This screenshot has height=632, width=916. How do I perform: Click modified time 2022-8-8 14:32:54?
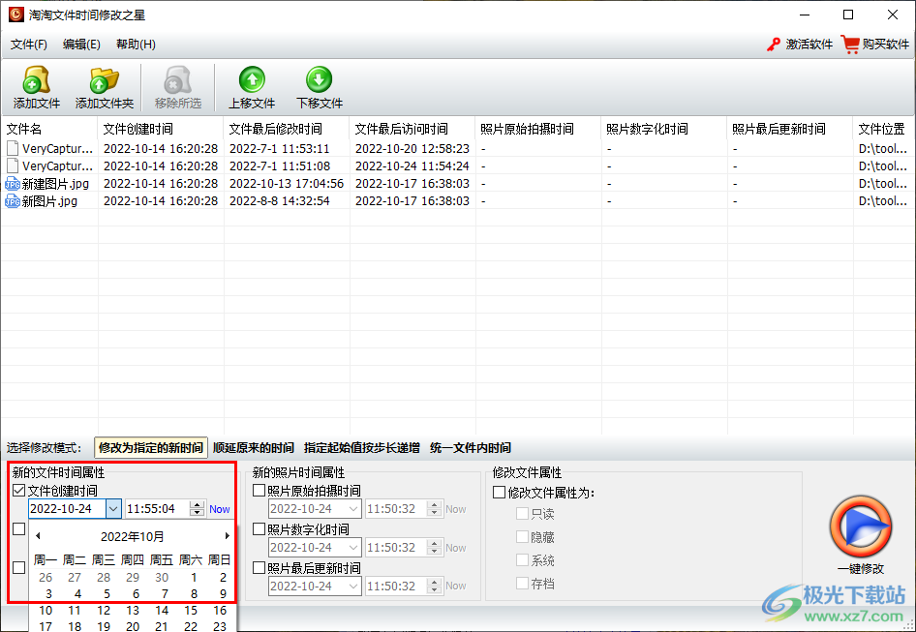coord(279,201)
